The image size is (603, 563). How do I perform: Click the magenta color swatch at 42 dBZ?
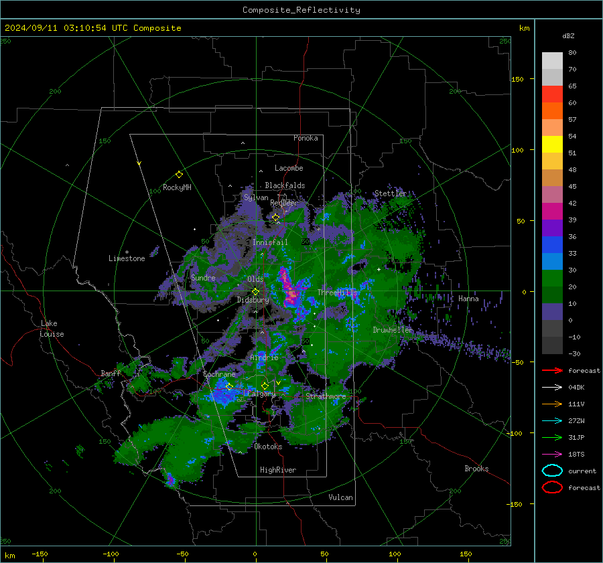[x=552, y=212]
